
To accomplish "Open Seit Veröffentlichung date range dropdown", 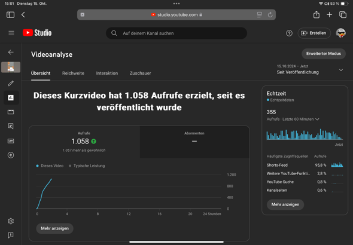I will (310, 69).
